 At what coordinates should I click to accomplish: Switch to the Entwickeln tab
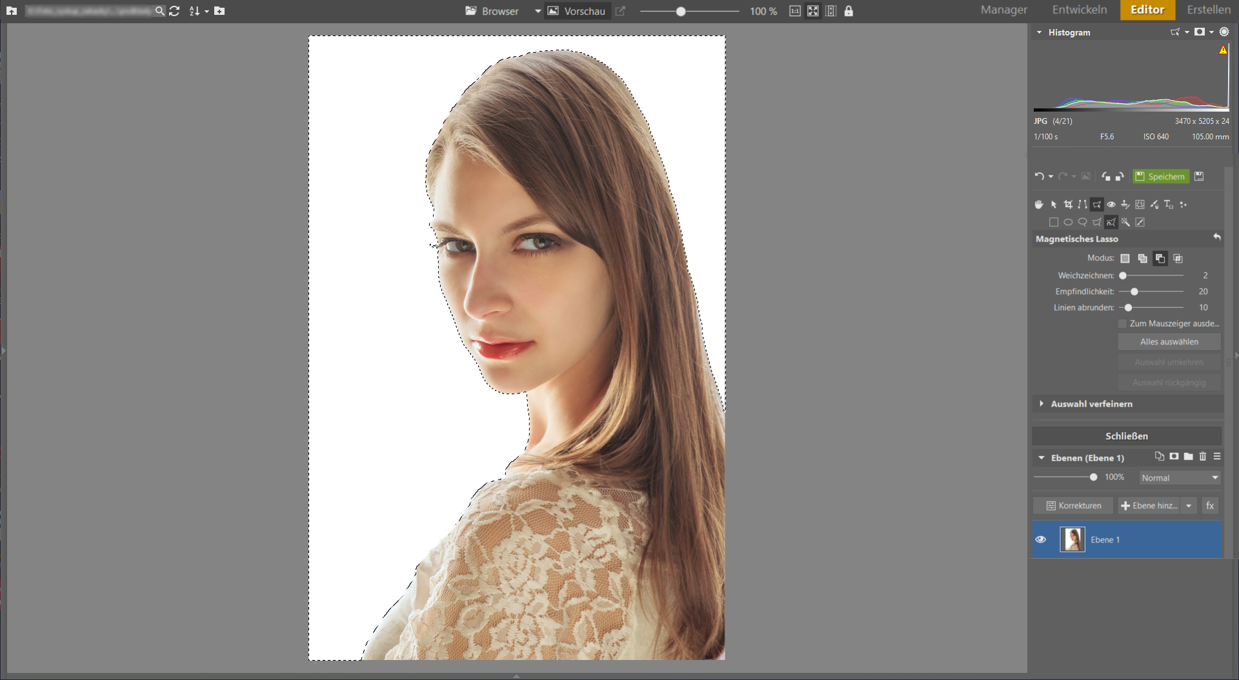coord(1080,10)
